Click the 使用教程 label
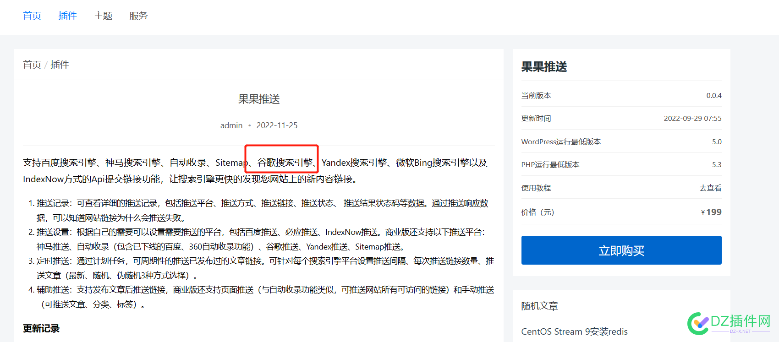The height and width of the screenshot is (342, 779). [536, 188]
